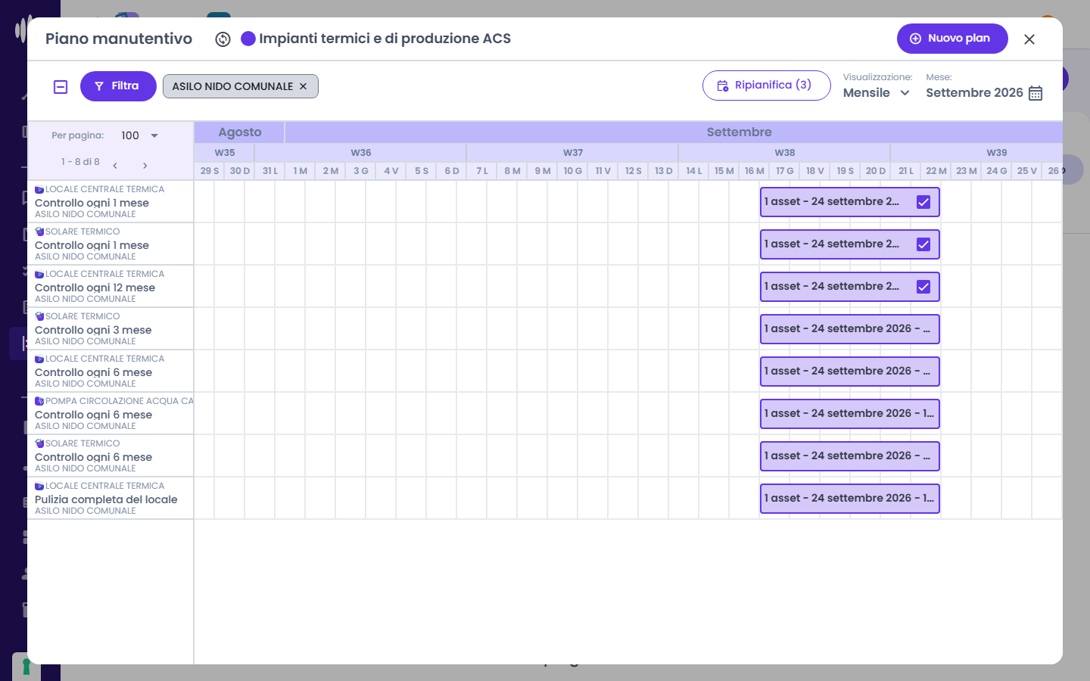Click the purple category color dot
Viewport: 1090px width, 681px height.
[x=248, y=39]
